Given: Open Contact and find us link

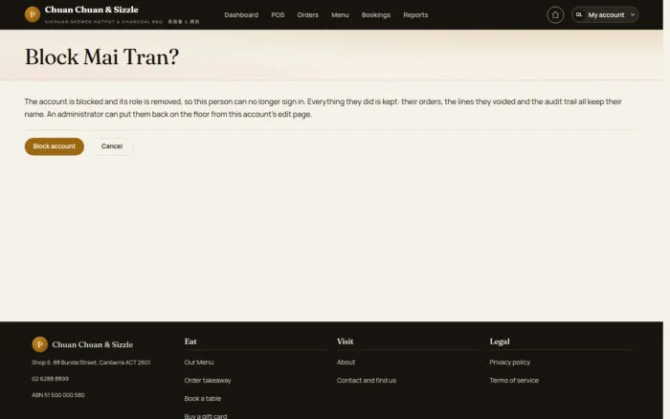Looking at the screenshot, I should 367,380.
